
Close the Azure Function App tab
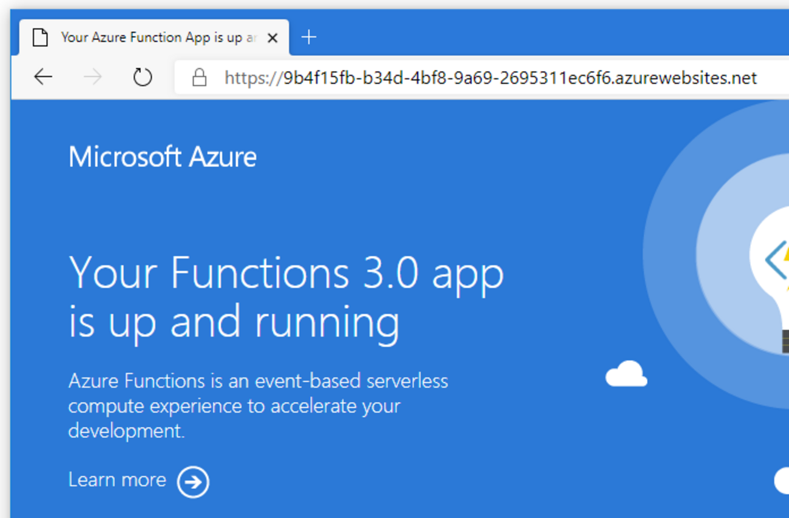pyautogui.click(x=273, y=38)
